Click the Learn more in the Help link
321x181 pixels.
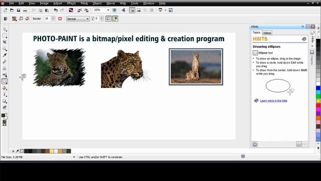pyautogui.click(x=273, y=101)
